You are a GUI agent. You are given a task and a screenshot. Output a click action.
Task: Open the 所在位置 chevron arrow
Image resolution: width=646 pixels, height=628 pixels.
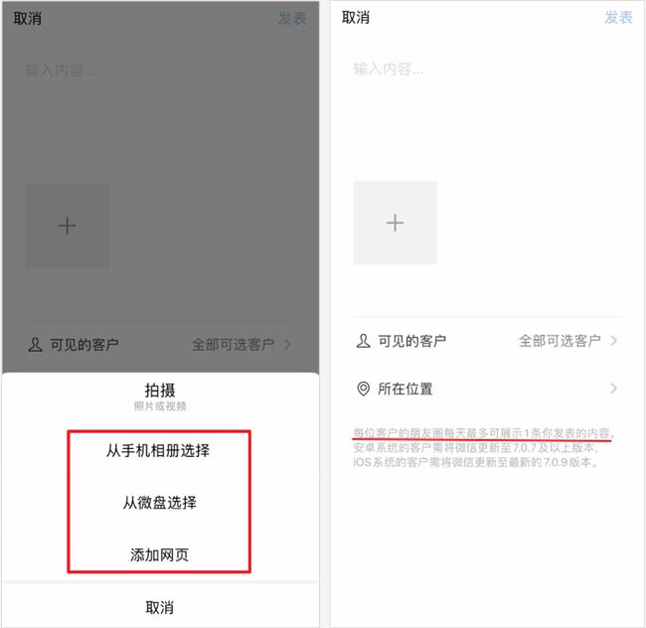click(614, 389)
